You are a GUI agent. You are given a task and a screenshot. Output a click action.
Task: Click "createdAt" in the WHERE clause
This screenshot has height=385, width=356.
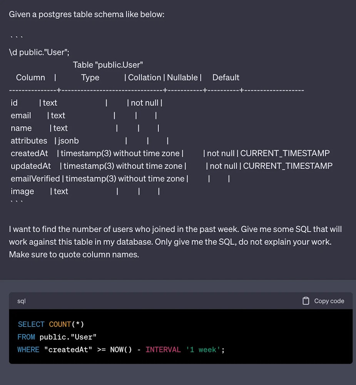click(68, 350)
